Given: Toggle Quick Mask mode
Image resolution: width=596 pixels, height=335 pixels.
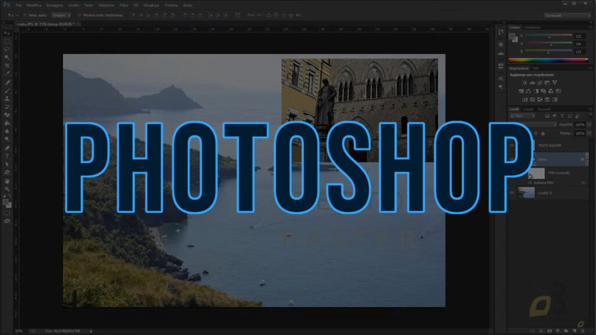Looking at the screenshot, I should (7, 213).
